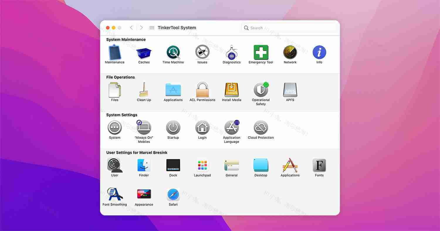Click the File Operations heading
The image size is (440, 231).
121,77
